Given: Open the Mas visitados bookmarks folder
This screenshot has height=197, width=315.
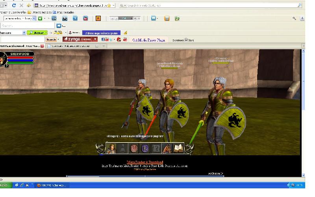Looking at the screenshot, I should click(63, 12).
